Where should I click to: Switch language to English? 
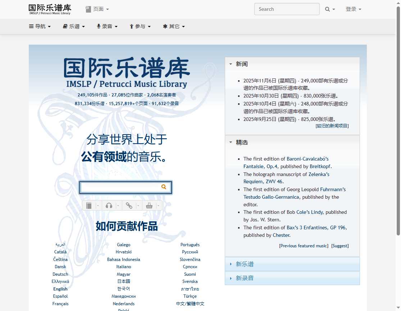(60, 289)
